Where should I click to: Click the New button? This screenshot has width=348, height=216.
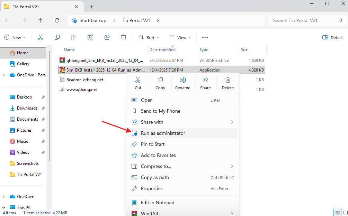[15, 37]
